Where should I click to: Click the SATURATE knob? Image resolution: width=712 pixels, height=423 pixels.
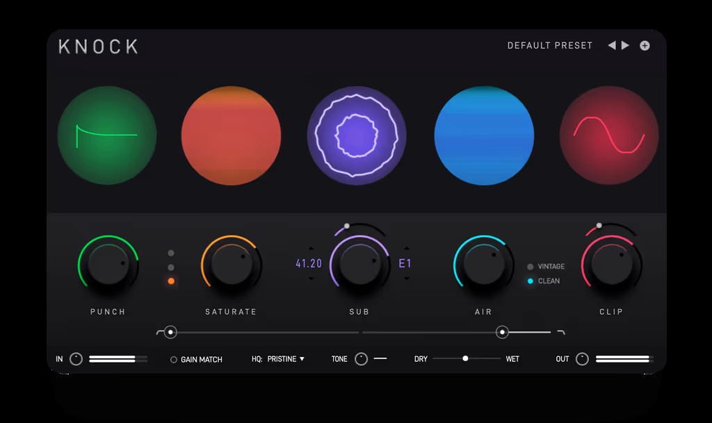231,264
